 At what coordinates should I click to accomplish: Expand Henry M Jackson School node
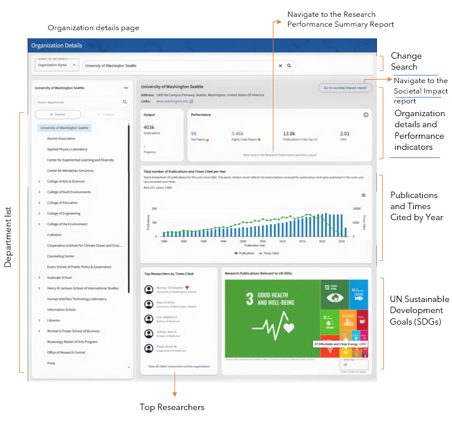[x=40, y=288]
